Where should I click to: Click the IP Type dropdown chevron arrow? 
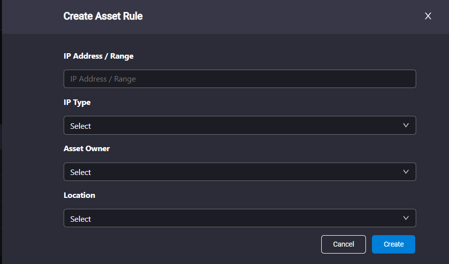click(x=406, y=125)
